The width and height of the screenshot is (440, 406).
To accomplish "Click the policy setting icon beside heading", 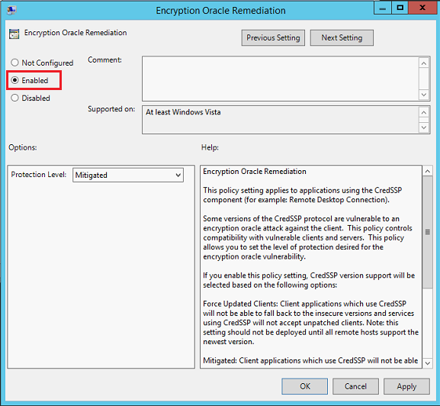I will [x=14, y=34].
